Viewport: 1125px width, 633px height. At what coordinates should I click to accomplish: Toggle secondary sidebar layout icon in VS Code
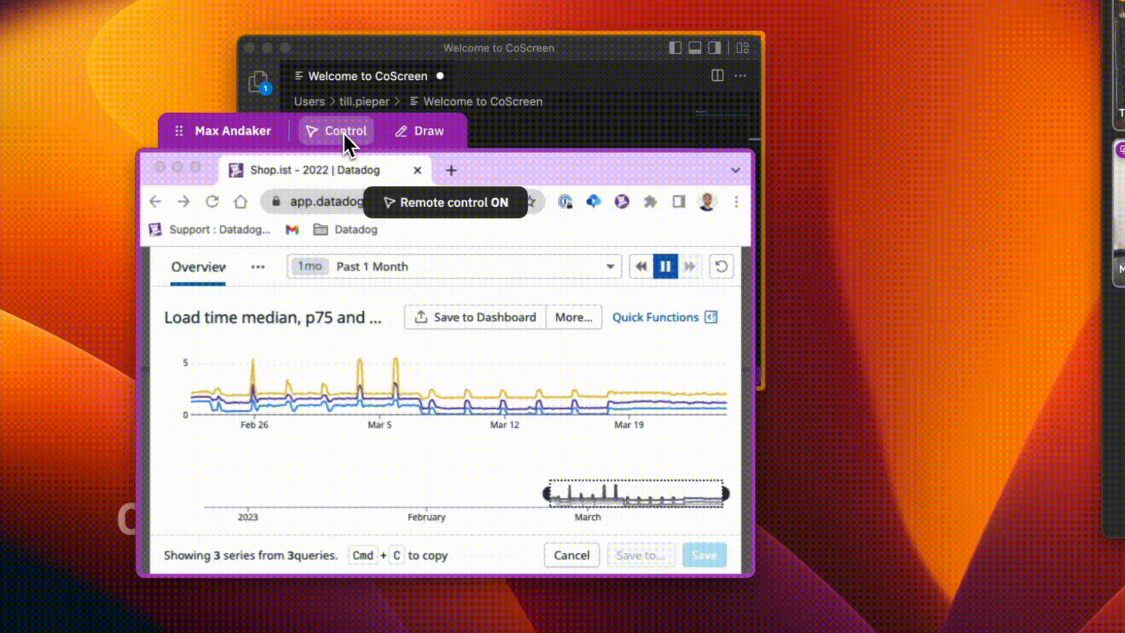click(714, 48)
